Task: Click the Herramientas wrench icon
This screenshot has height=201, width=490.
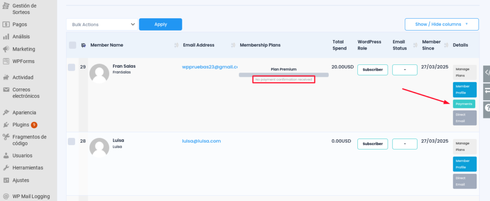Action: pyautogui.click(x=6, y=168)
